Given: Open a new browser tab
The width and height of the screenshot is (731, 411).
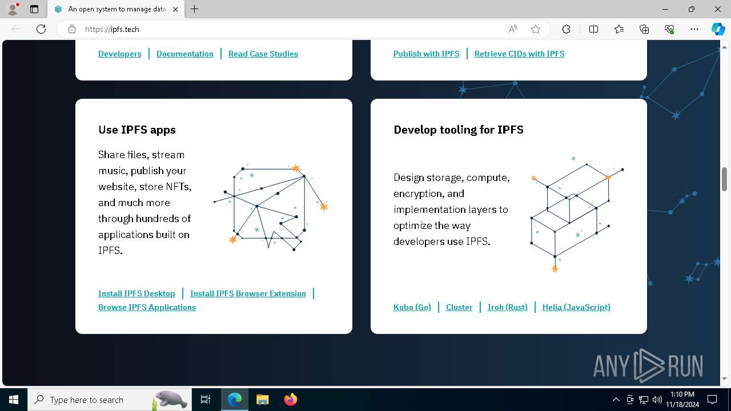Looking at the screenshot, I should (195, 9).
